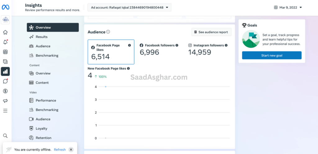The image size is (318, 154).
Task: Click the 14,959 Instagram followers value
Action: (x=200, y=52)
